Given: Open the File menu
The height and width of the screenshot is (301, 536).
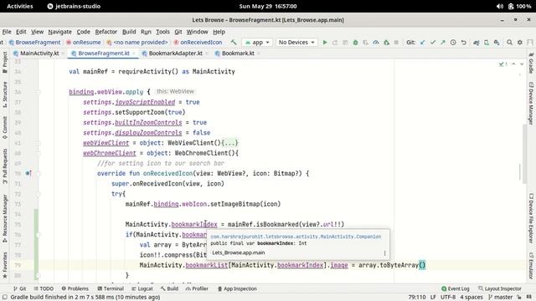Looking at the screenshot, I should 7,32.
